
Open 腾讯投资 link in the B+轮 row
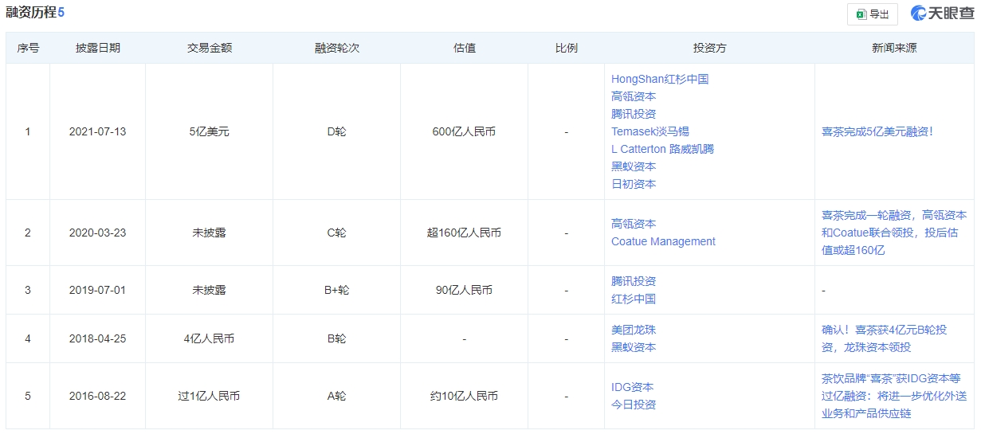634,281
